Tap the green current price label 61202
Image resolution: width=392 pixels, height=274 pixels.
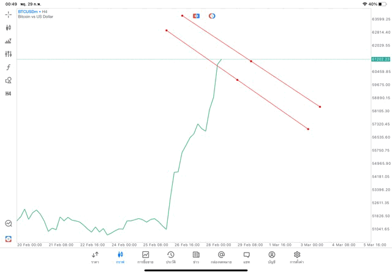(380, 59)
